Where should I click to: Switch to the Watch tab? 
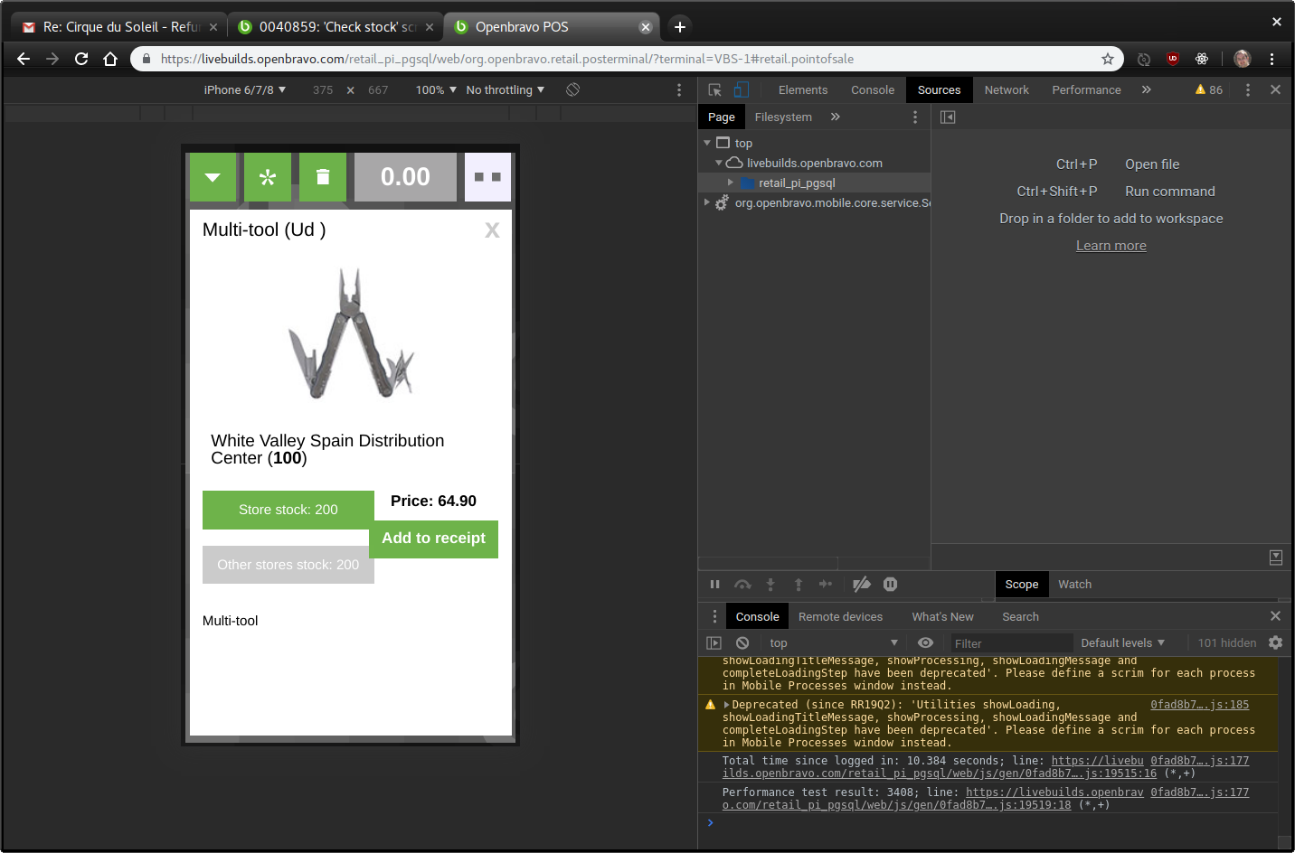point(1074,585)
